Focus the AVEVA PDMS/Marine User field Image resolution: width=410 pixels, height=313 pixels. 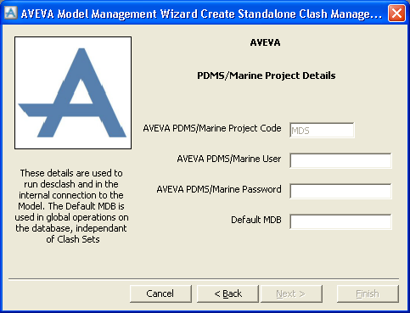coord(340,160)
